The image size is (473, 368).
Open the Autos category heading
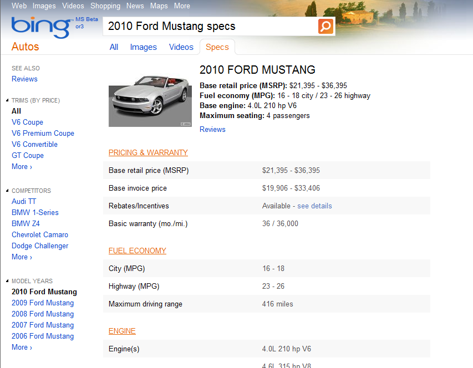coord(26,47)
